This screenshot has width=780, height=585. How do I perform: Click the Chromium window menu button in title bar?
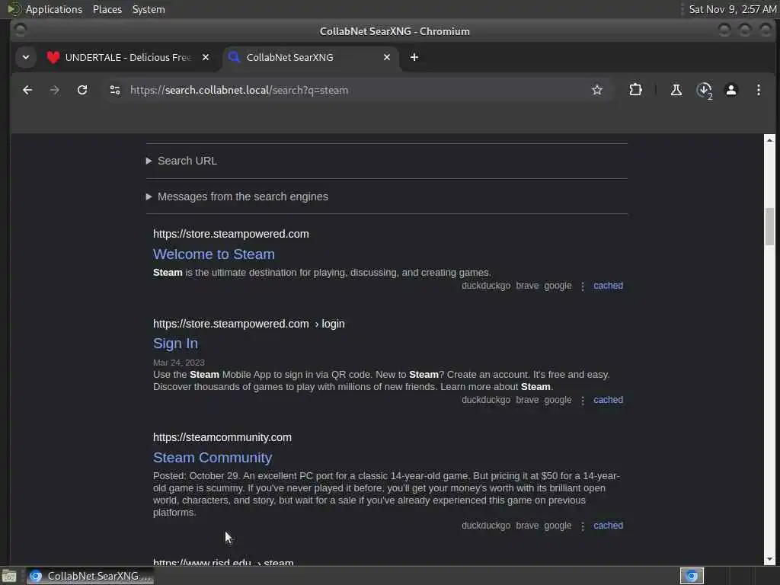[21, 30]
